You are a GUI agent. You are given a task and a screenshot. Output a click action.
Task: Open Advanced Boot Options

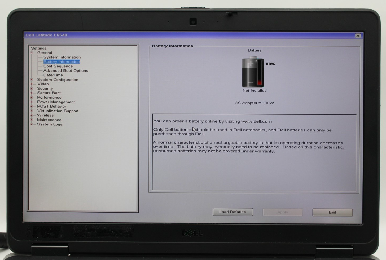click(x=66, y=71)
